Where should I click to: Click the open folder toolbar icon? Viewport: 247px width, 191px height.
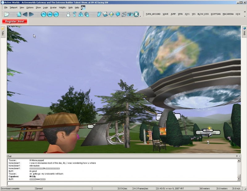[6, 14]
